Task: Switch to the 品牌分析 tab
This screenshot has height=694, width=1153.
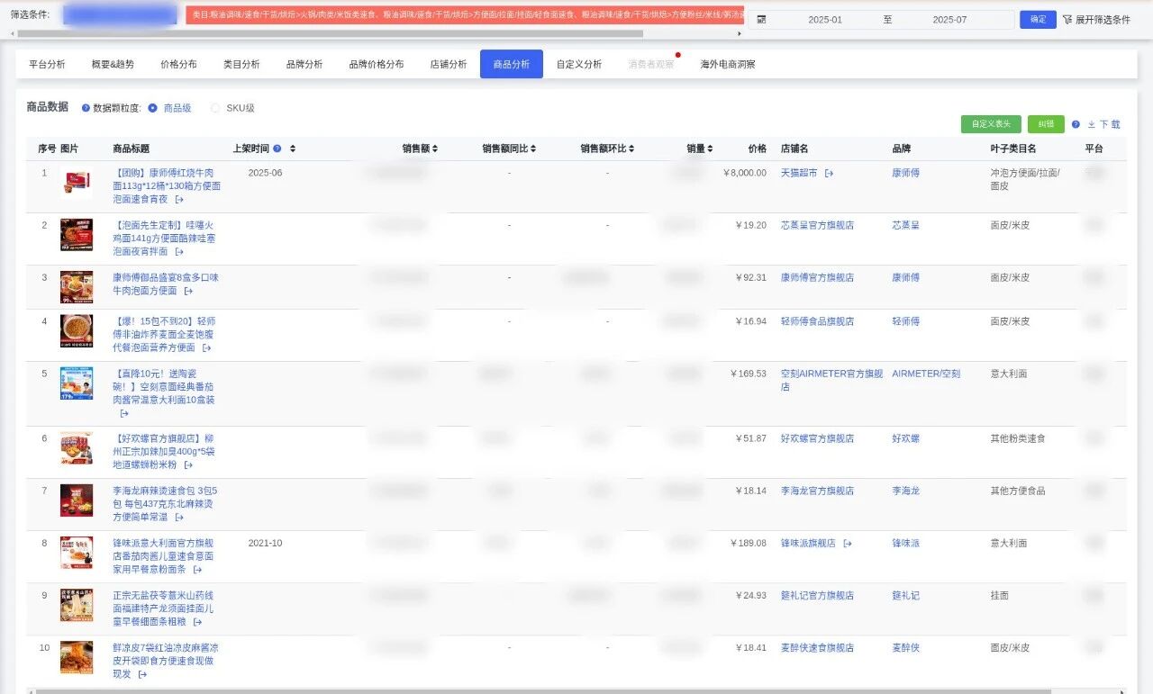Action: tap(304, 65)
